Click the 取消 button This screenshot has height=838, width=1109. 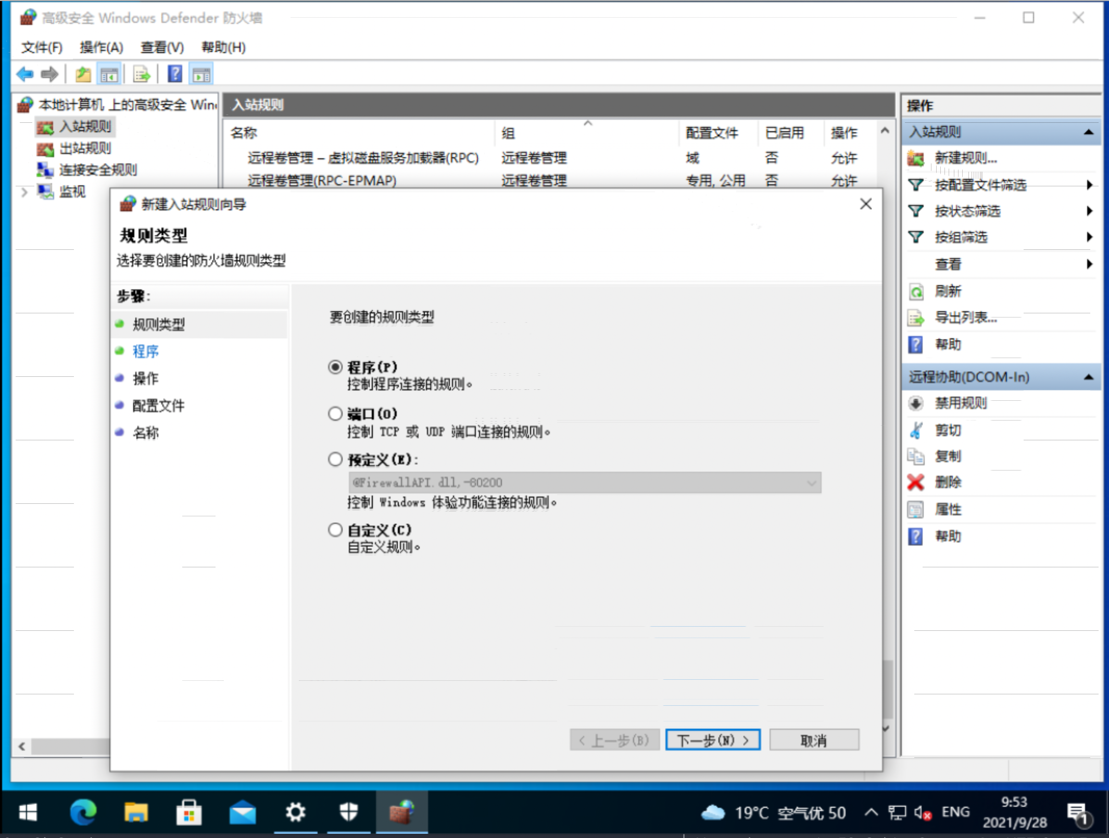click(814, 740)
